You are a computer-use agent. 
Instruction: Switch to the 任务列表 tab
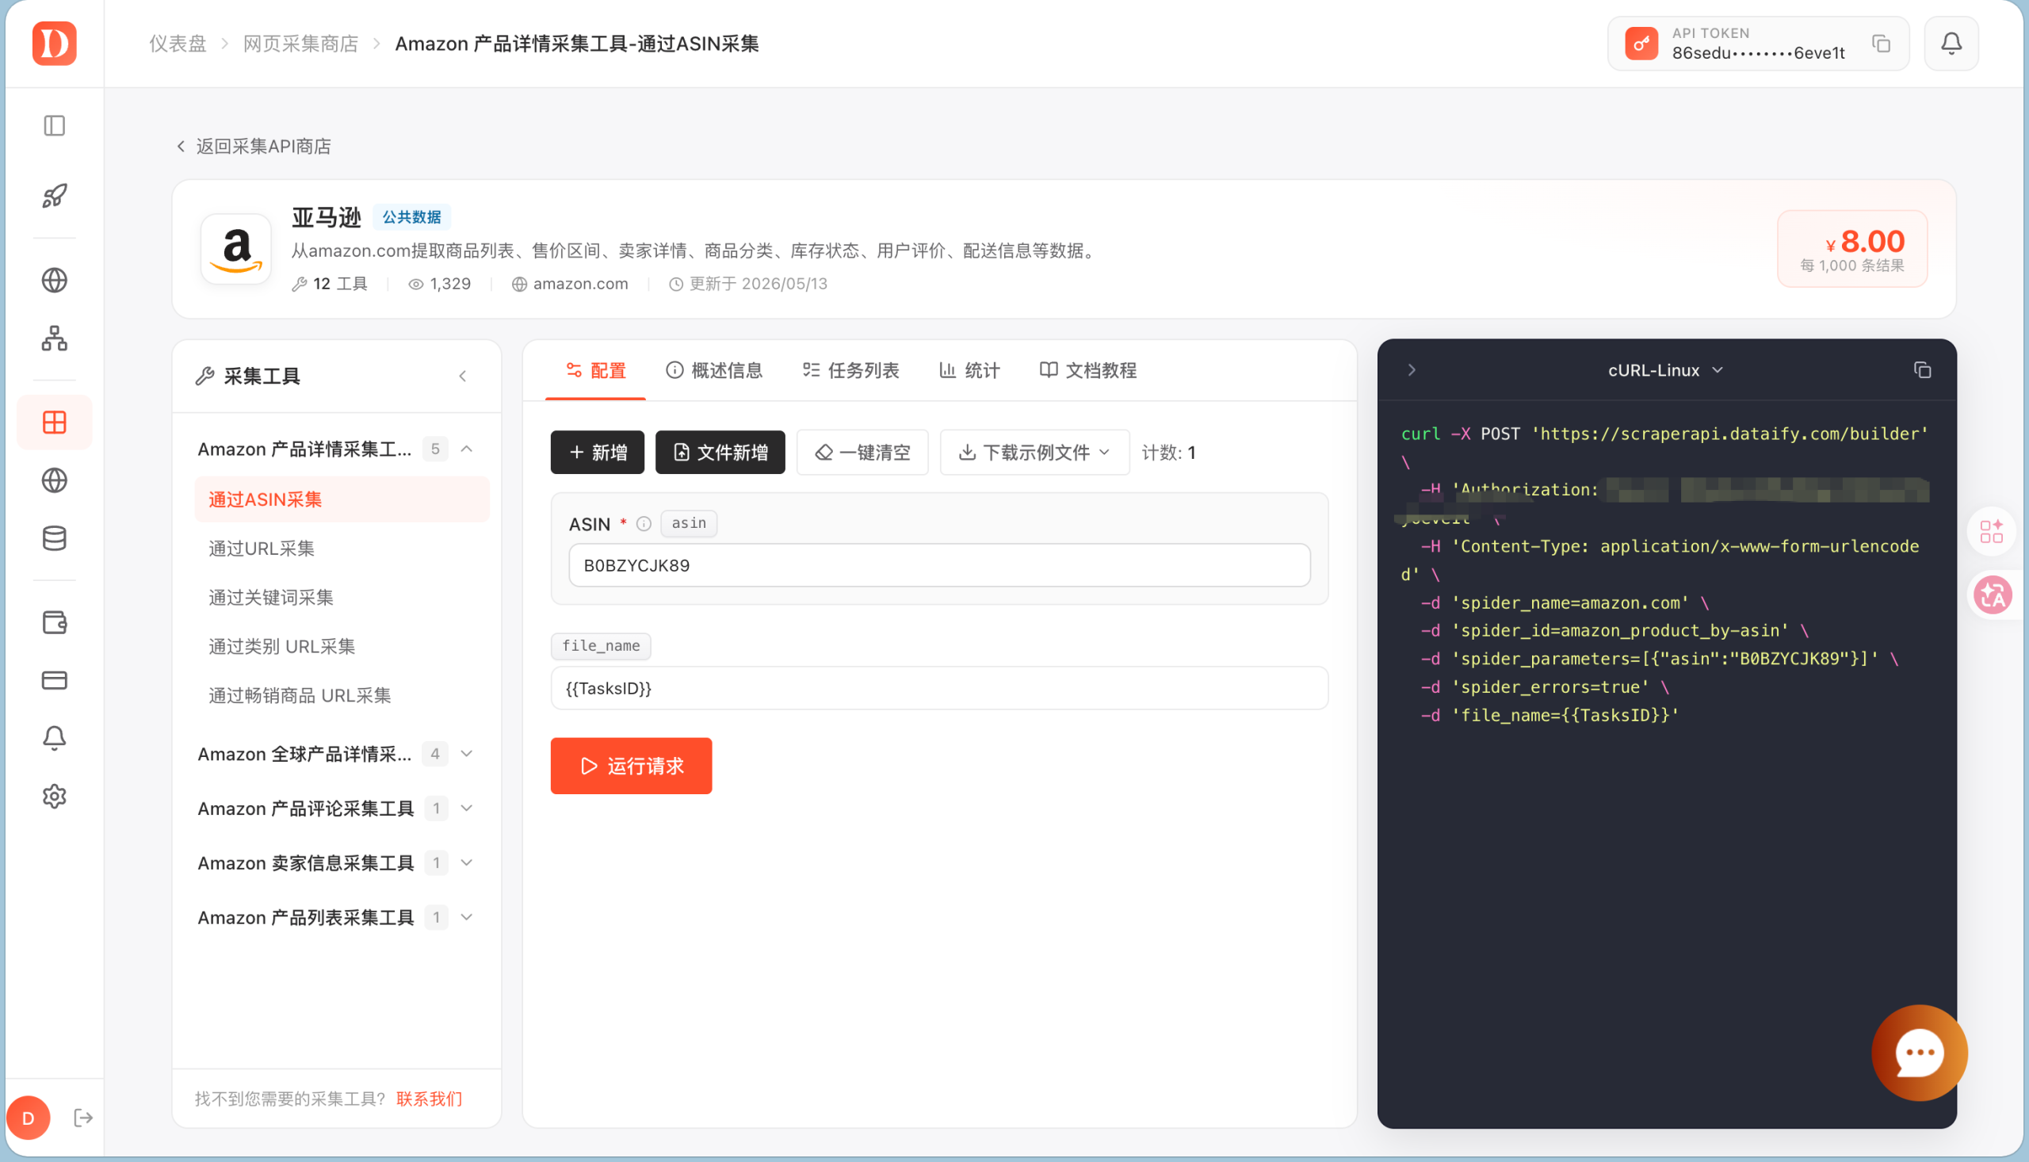851,370
